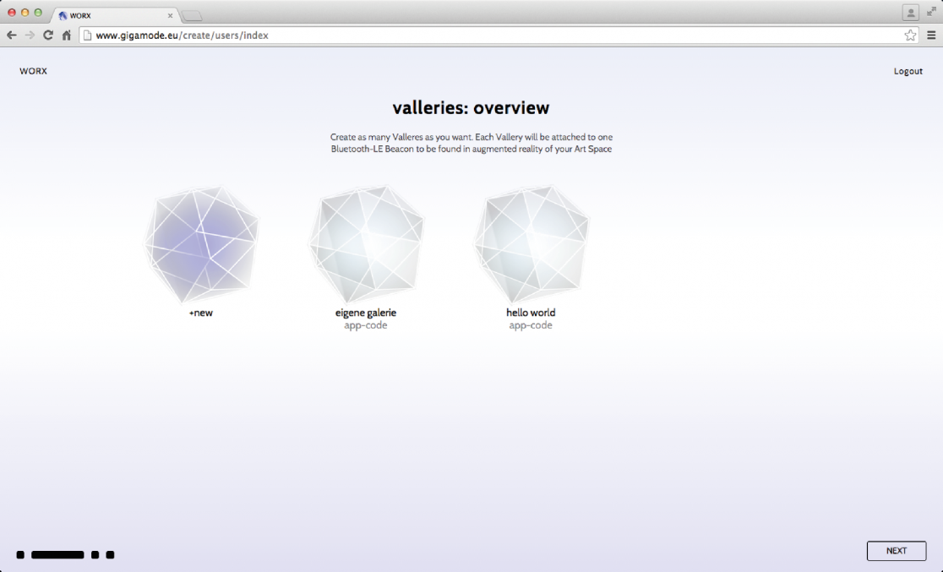943x572 pixels.
Task: Focus the address bar showing gigamode.eu
Action: pyautogui.click(x=490, y=35)
